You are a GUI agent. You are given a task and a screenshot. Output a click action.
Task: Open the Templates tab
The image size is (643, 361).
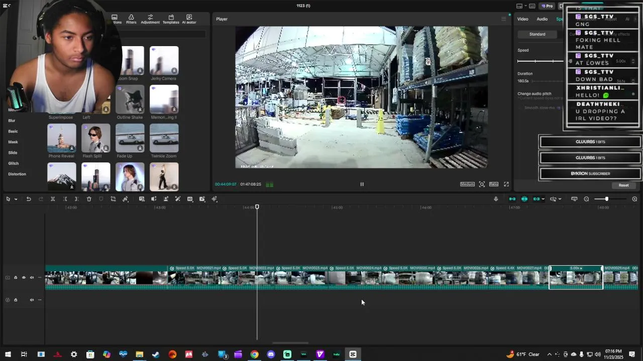(171, 20)
